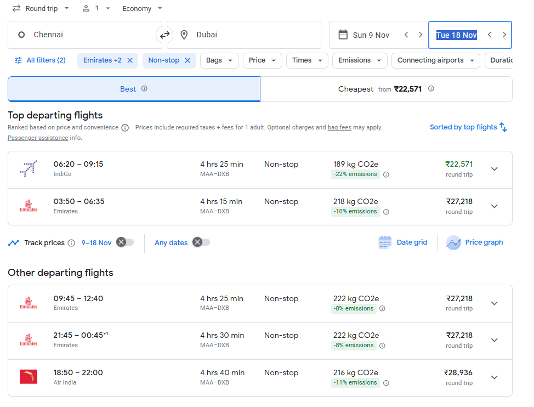The image size is (534, 407).
Task: Open All filters panel
Action: click(x=40, y=60)
